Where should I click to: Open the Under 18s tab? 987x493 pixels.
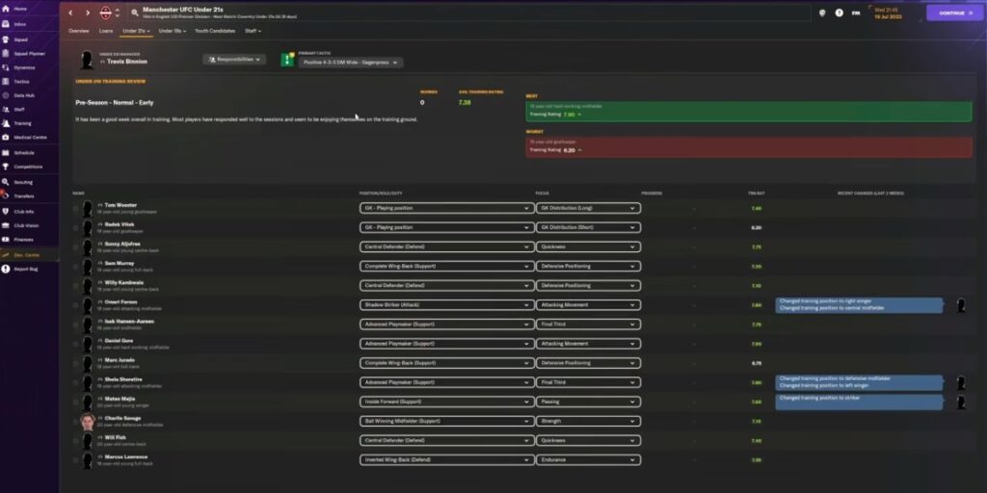173,31
